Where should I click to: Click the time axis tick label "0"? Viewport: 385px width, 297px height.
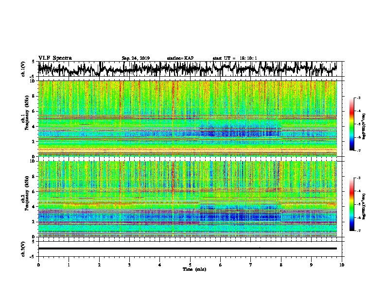(38, 265)
